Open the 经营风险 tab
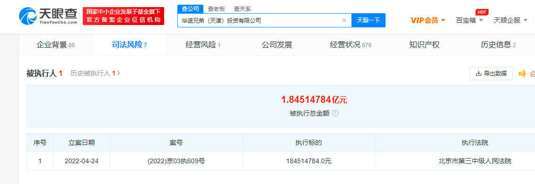Screen dimensions: 535x184 coord(203,45)
